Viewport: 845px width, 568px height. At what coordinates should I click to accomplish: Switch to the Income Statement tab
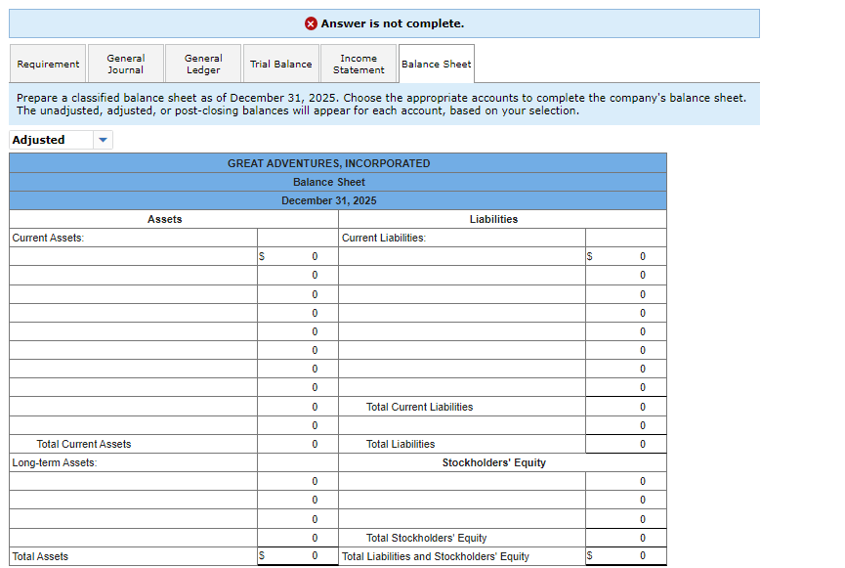(359, 63)
